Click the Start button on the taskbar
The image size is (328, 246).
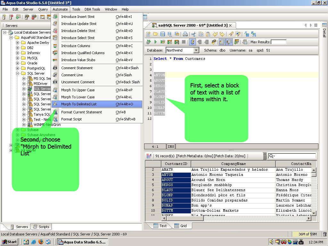pos(9,242)
